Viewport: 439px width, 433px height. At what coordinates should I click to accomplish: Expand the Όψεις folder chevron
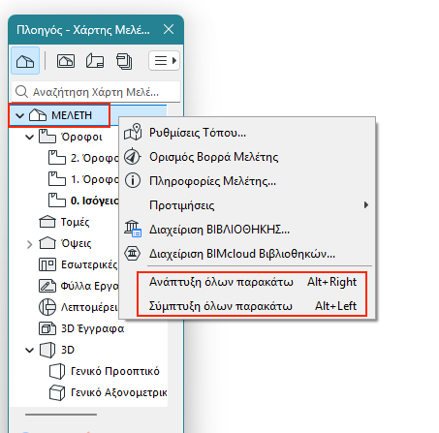pos(30,244)
